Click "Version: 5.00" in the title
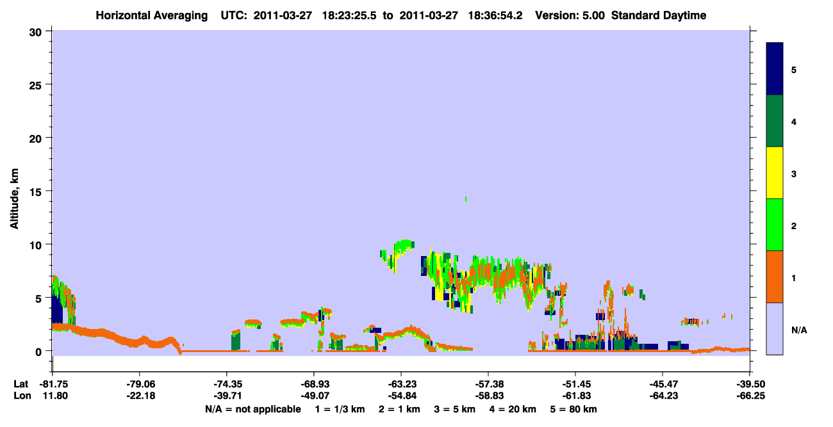Image resolution: width=833 pixels, height=427 pixels. (x=570, y=15)
